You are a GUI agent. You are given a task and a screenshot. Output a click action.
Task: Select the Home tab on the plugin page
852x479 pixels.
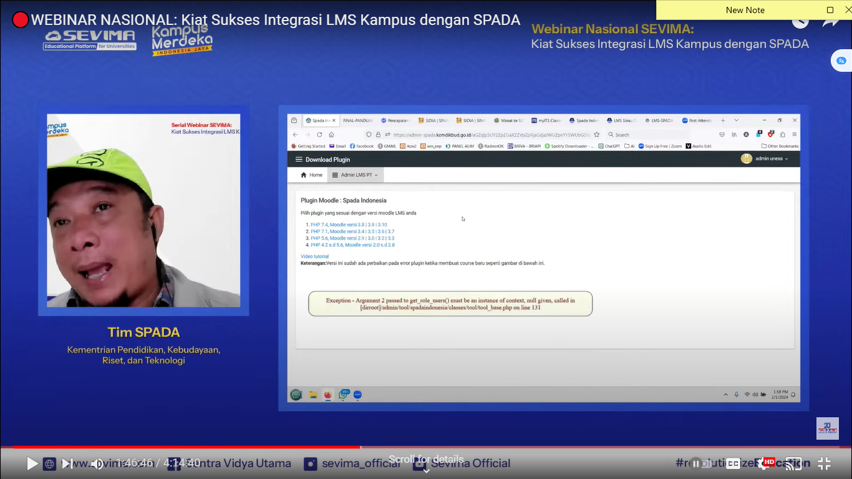311,175
